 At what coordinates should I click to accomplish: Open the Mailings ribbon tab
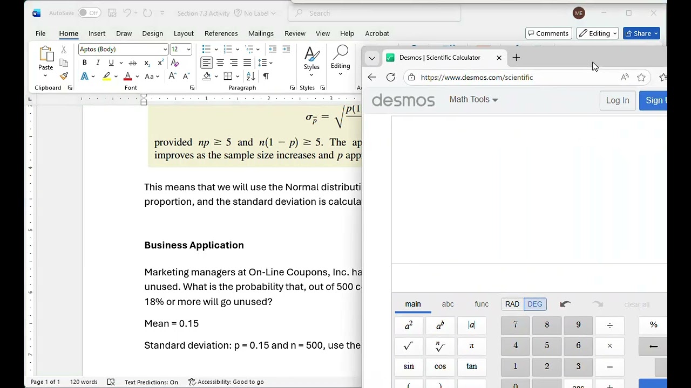click(x=261, y=33)
